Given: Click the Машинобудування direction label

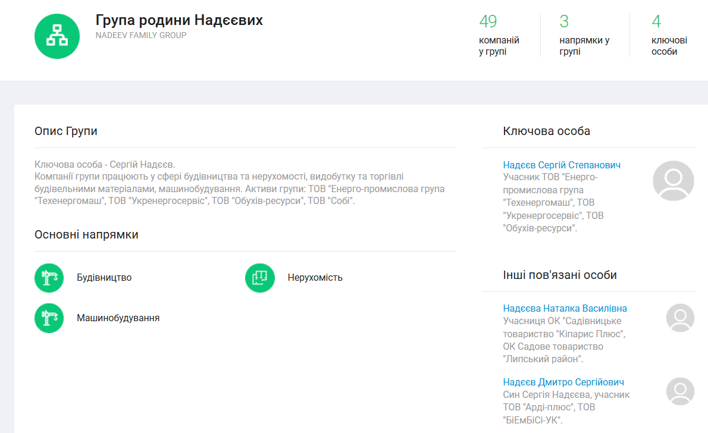Looking at the screenshot, I should click(x=118, y=318).
